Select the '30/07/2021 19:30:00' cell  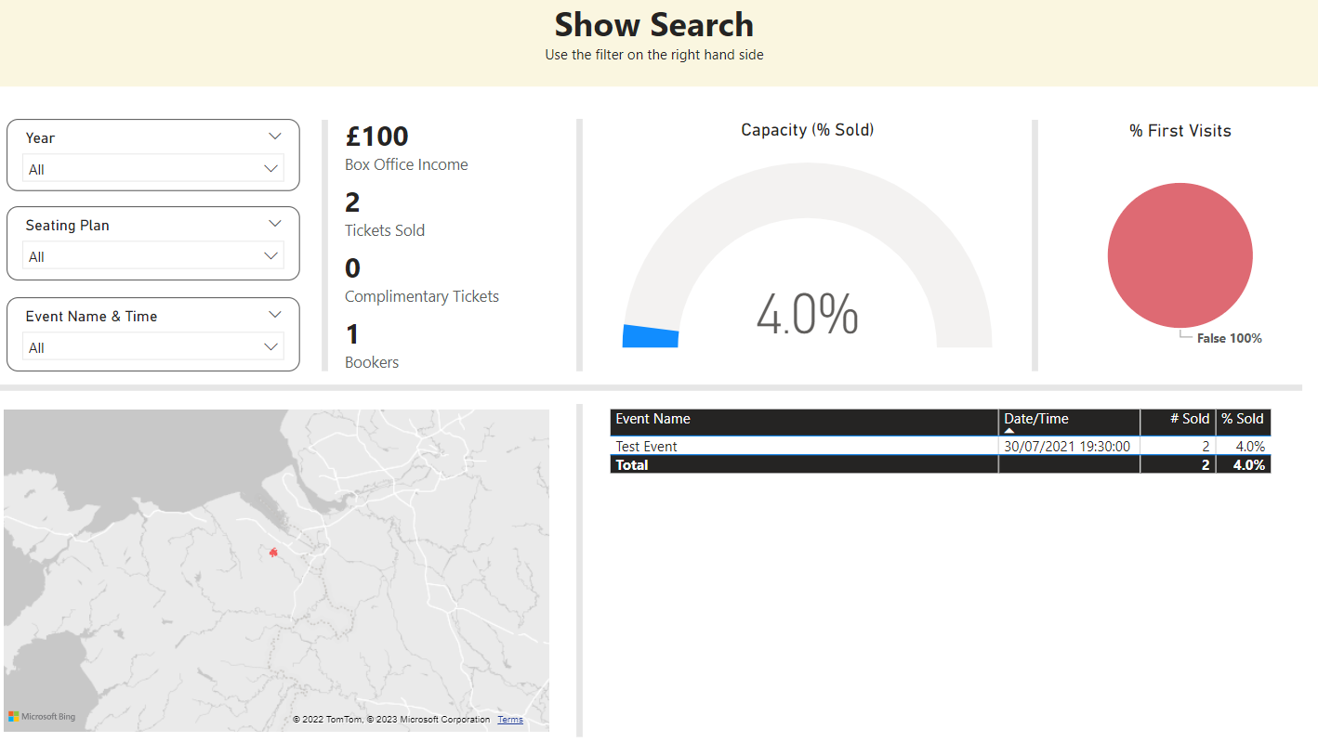pyautogui.click(x=1069, y=446)
